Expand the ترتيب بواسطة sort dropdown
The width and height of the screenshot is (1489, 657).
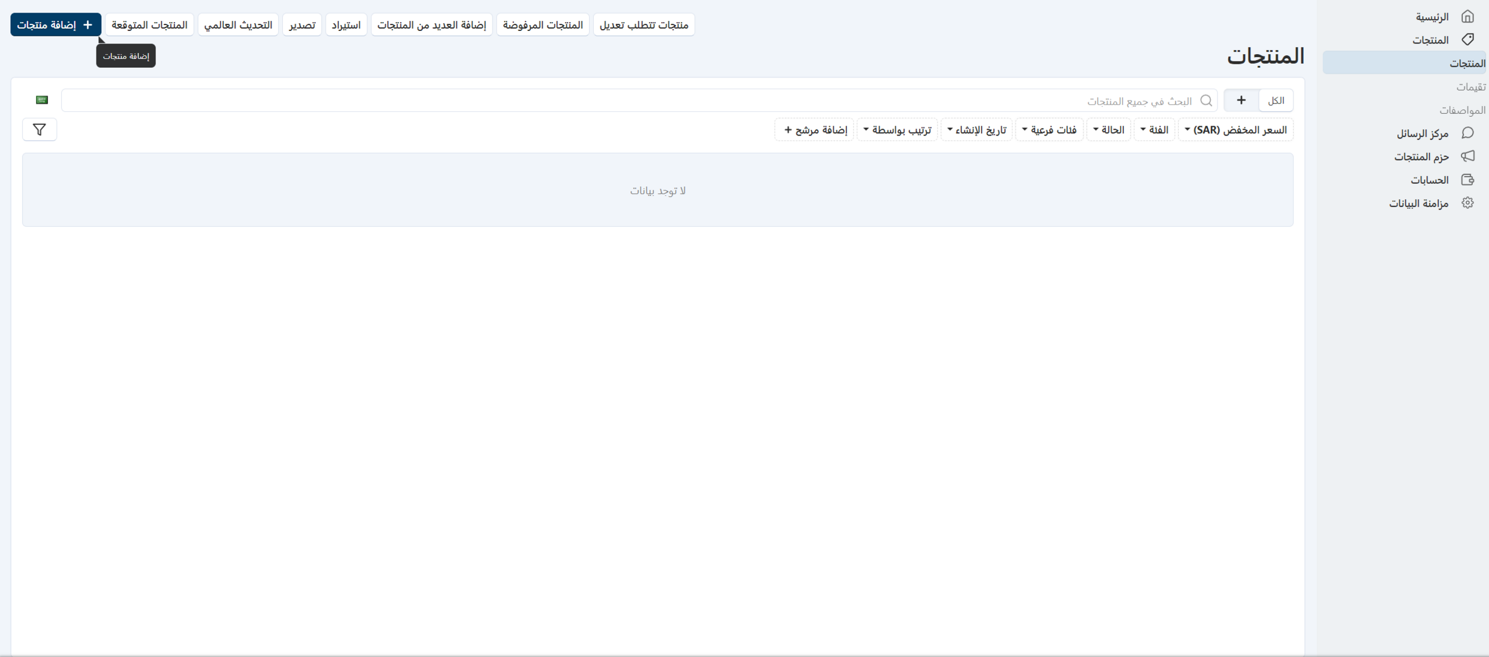897,130
